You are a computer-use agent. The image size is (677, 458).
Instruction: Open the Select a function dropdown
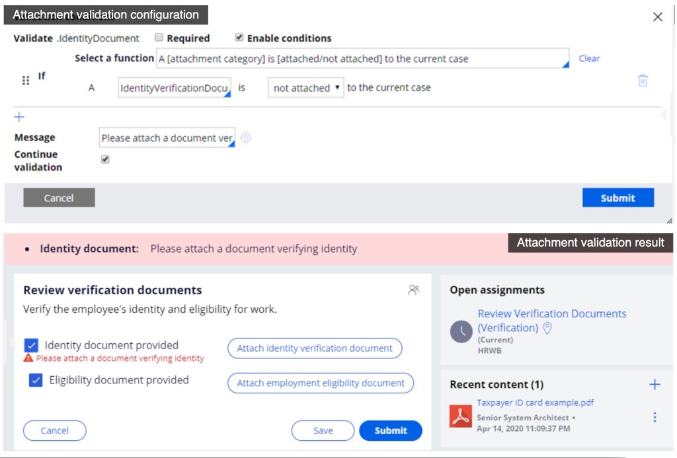coord(361,58)
